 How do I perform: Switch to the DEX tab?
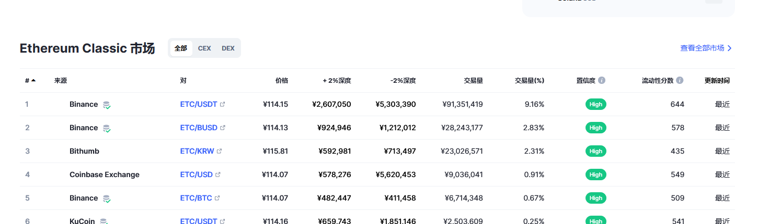[x=228, y=48]
